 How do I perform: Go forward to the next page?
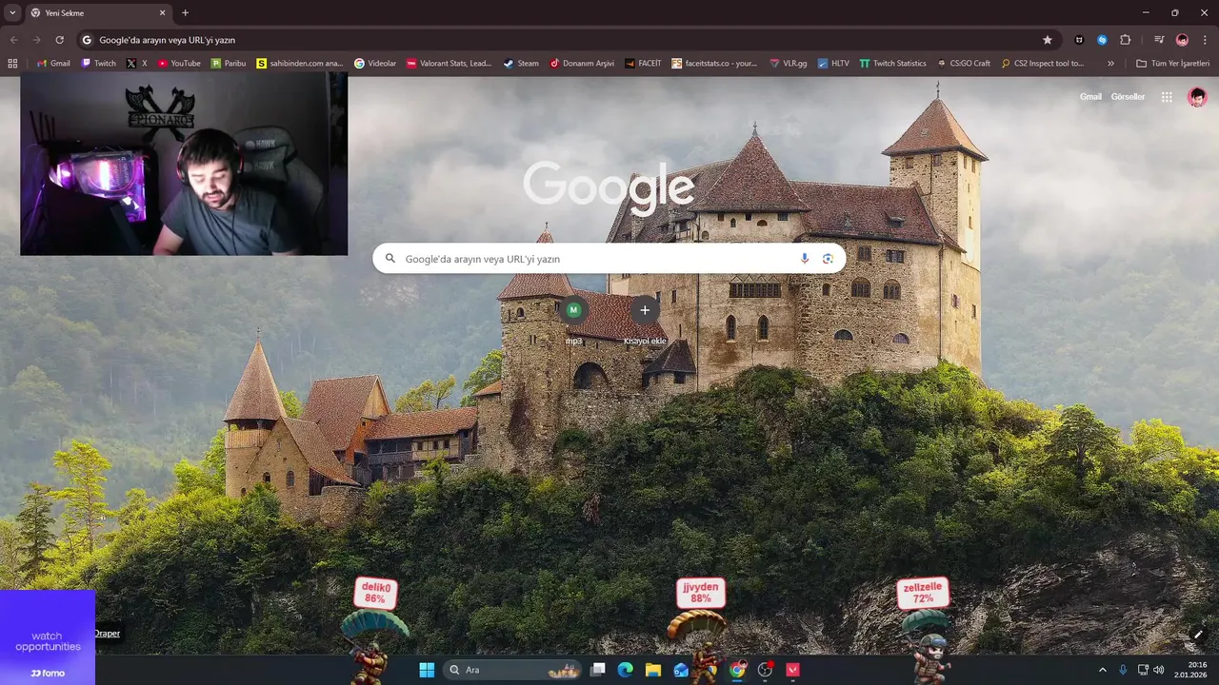pyautogui.click(x=36, y=40)
